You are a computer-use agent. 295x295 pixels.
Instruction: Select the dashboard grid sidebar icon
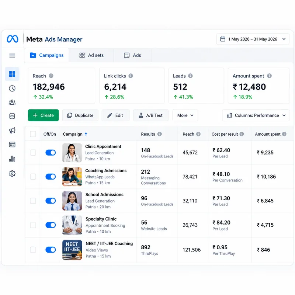coord(12,74)
